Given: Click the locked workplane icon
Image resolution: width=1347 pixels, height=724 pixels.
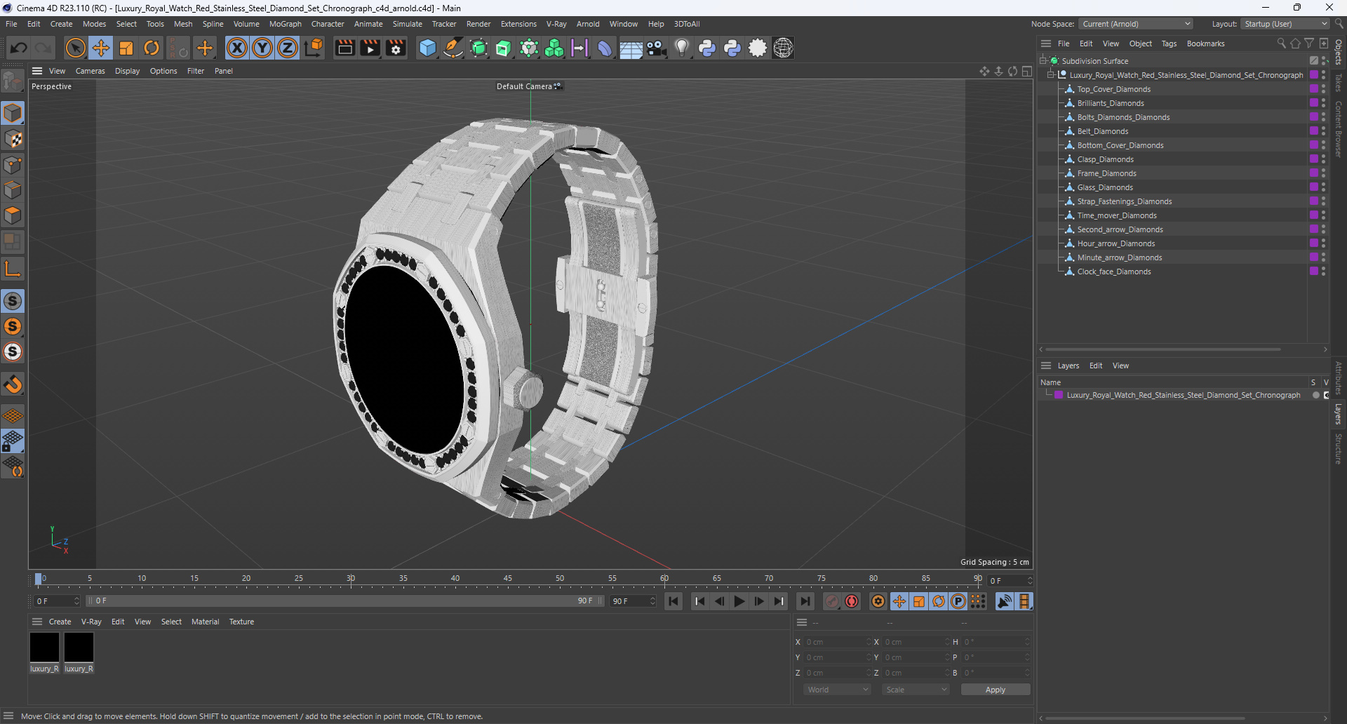Looking at the screenshot, I should click(13, 441).
